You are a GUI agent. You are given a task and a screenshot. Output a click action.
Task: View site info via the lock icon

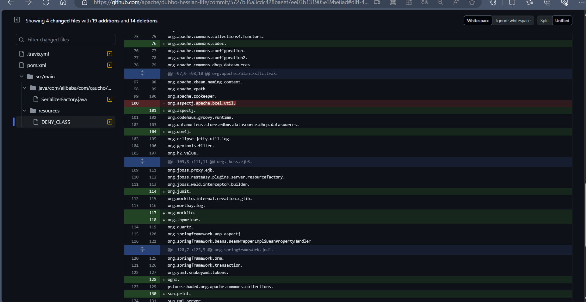click(84, 3)
